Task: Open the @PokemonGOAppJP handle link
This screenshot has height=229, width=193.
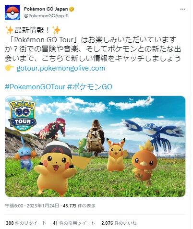Action: [46, 16]
